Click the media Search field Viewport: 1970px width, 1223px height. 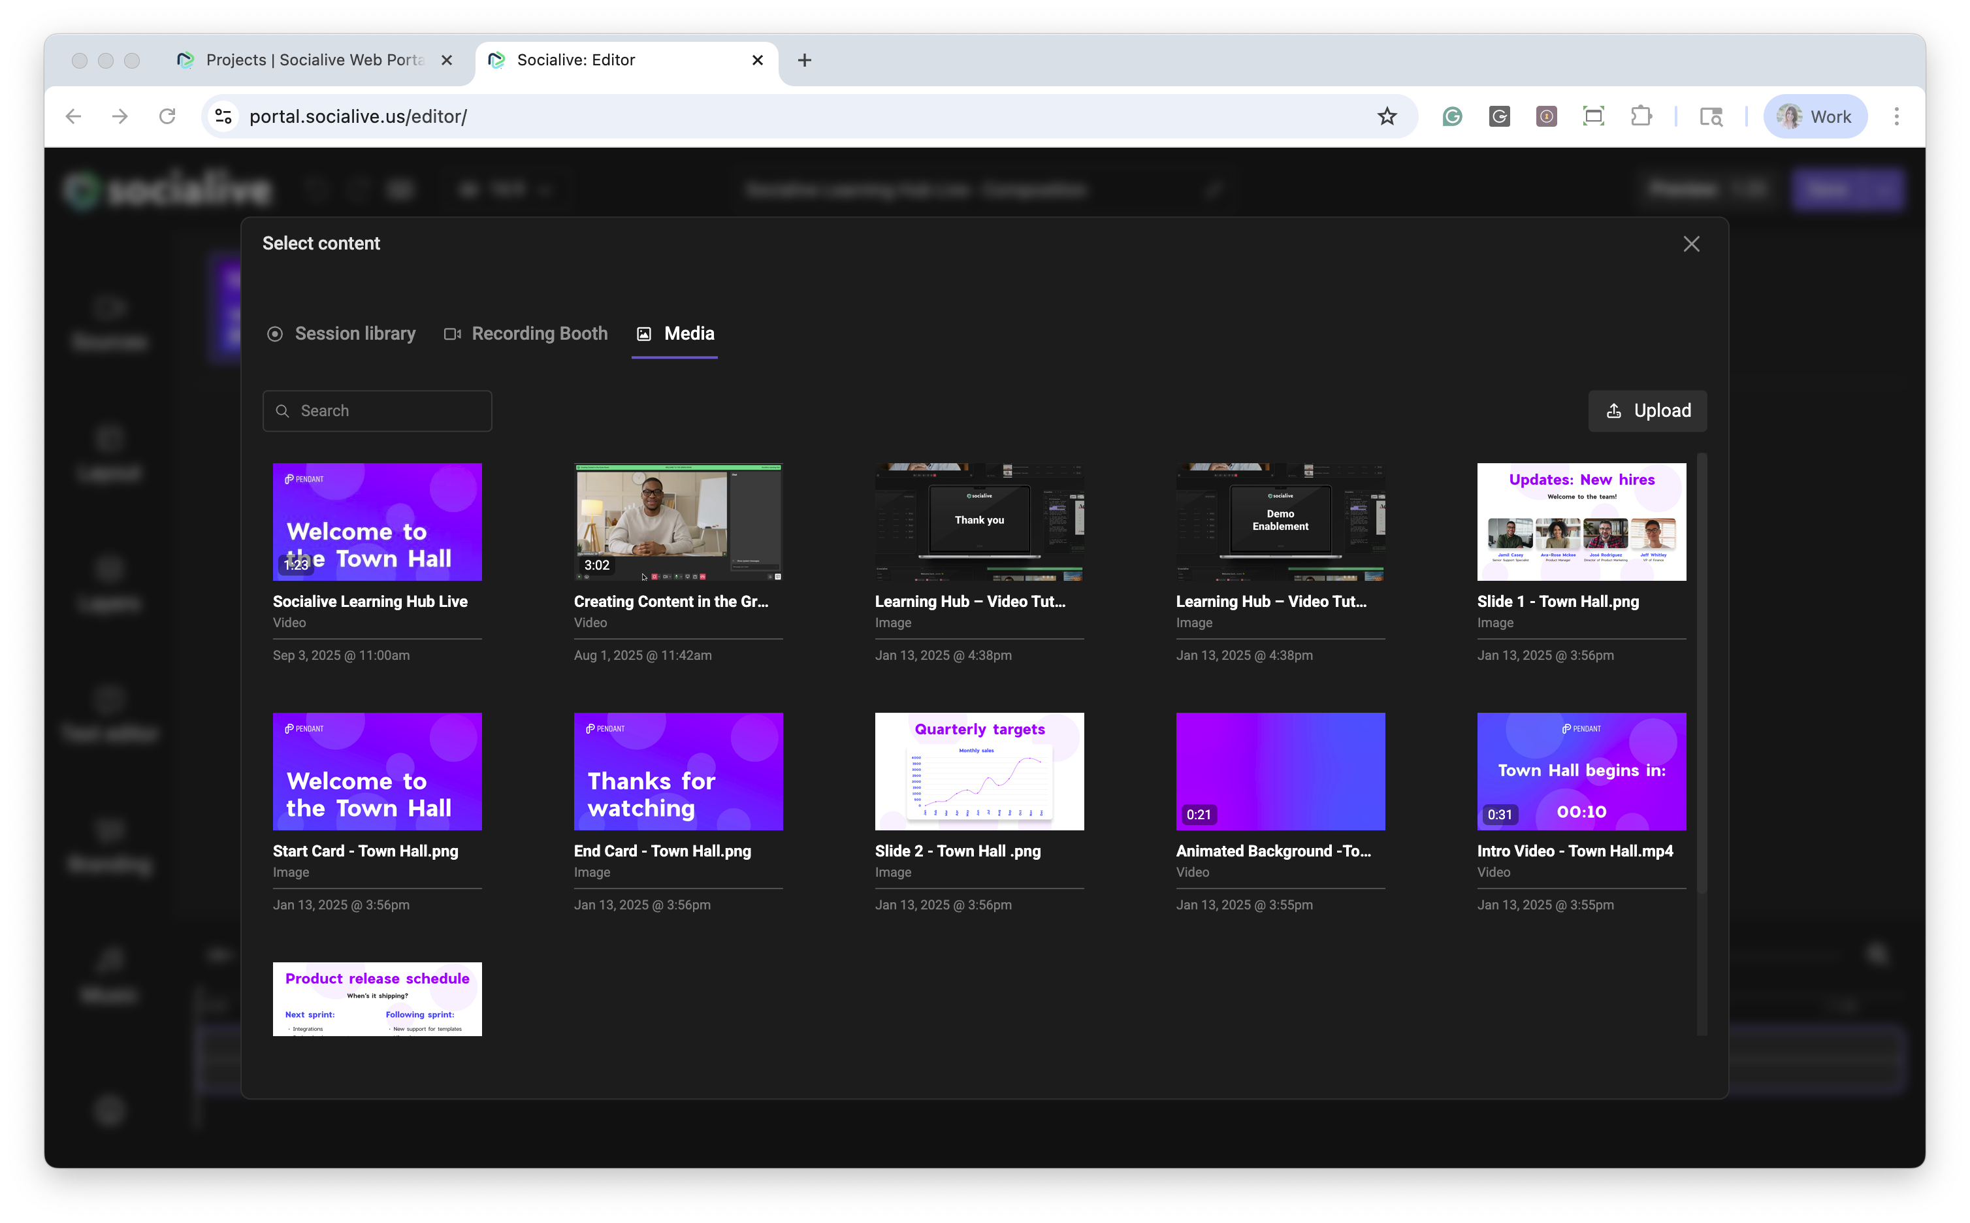(x=378, y=411)
